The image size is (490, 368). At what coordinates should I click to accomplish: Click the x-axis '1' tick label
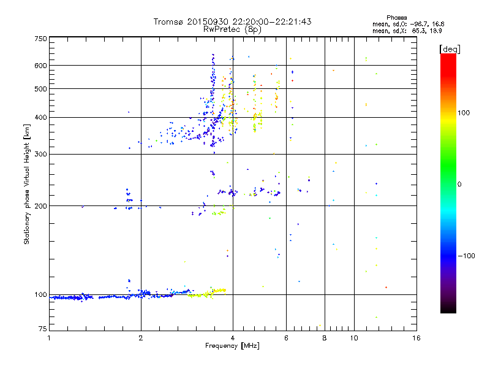click(x=49, y=338)
